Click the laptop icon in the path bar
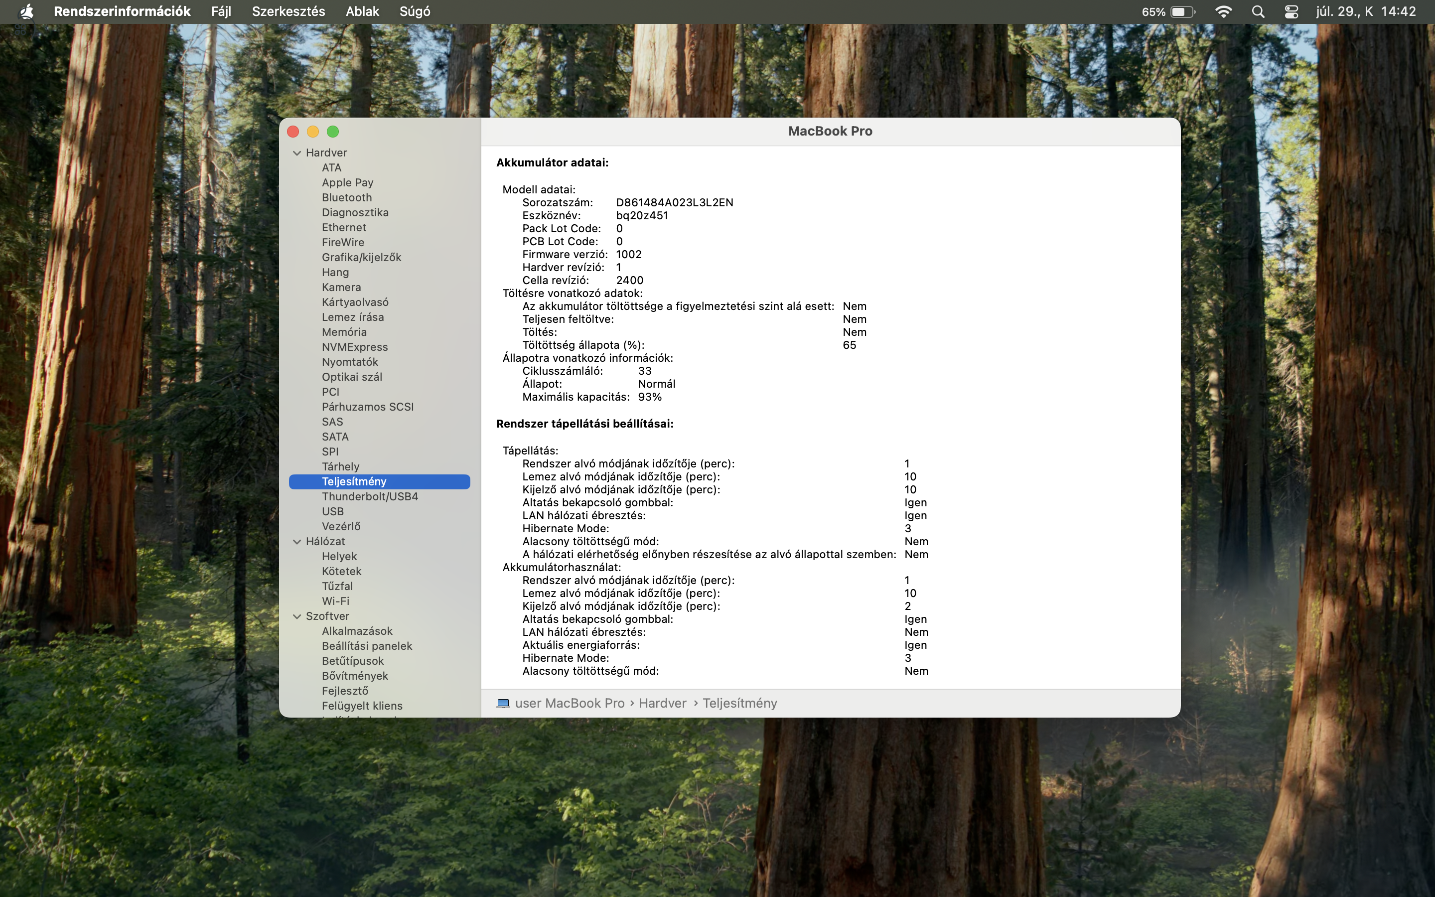 click(x=503, y=703)
